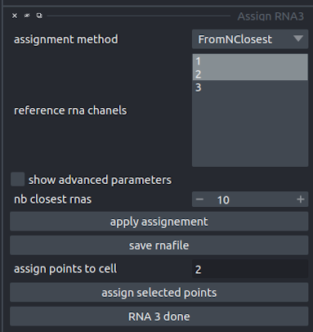The height and width of the screenshot is (332, 313).
Task: Decrease nb closest rnas with minus icon
Action: click(199, 200)
